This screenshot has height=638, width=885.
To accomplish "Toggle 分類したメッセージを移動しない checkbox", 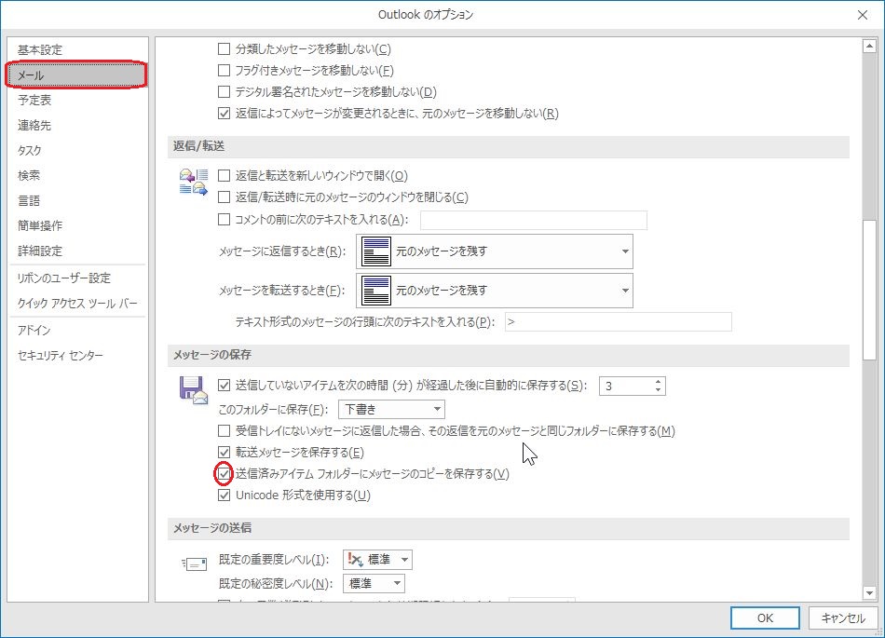I will (x=225, y=49).
